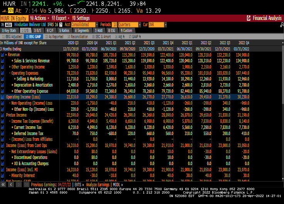284x204 pixels.
Task: Click the Analyze Earnings link
Action: [x=98, y=185]
